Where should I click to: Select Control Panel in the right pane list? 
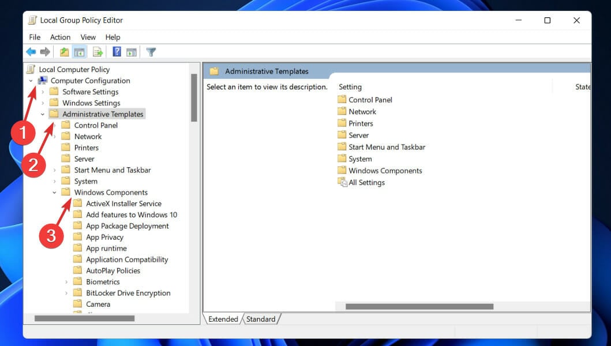[370, 100]
